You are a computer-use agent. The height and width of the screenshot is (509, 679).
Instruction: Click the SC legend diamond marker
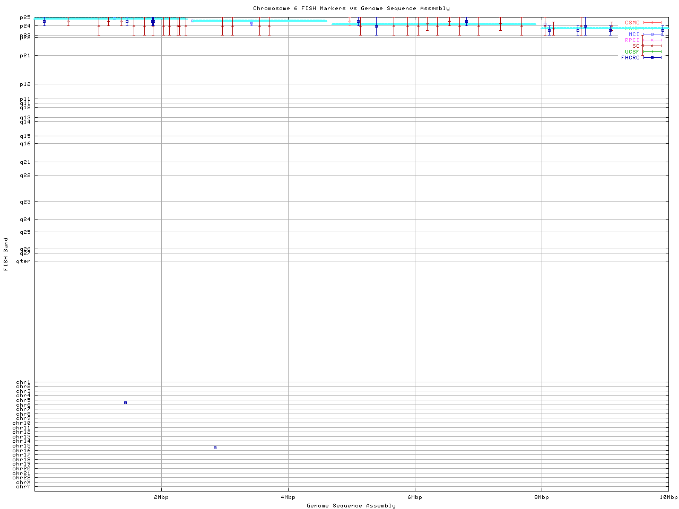point(652,46)
